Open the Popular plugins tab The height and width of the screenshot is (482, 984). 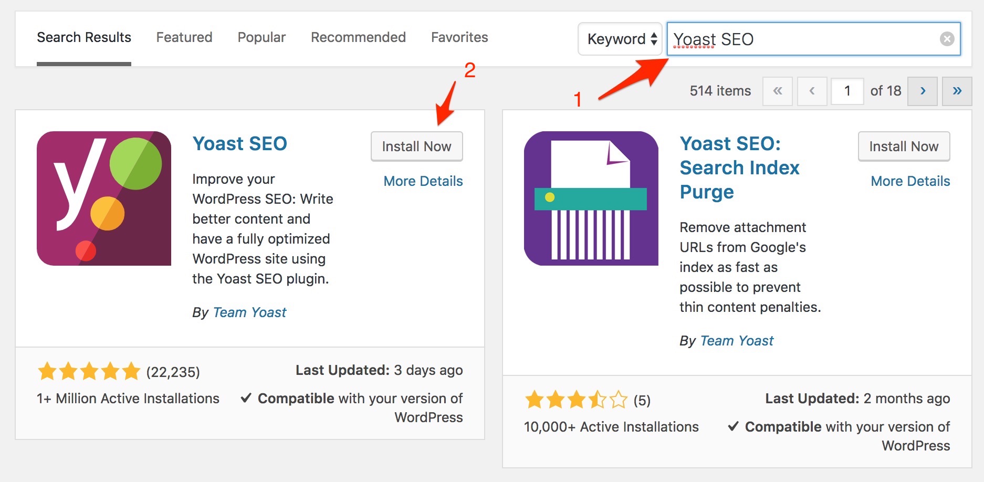coord(261,37)
